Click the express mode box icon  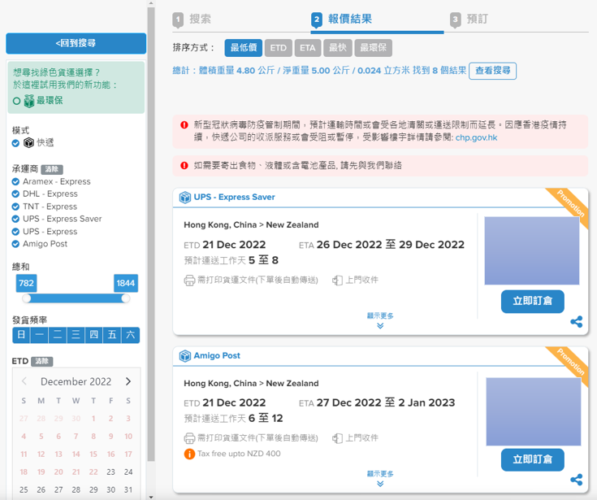pyautogui.click(x=28, y=142)
